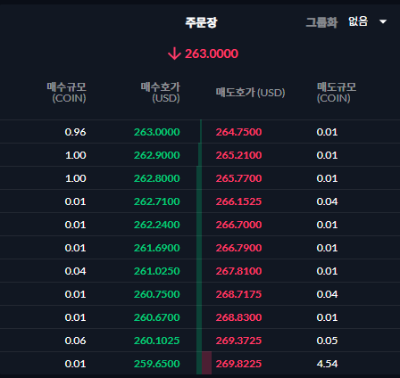
Task: Select bid price 262.7100
Action: [157, 201]
